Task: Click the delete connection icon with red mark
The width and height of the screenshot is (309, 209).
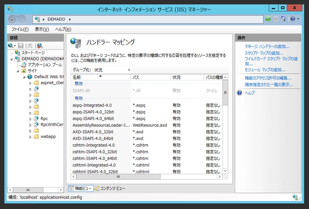Action: coord(40,46)
